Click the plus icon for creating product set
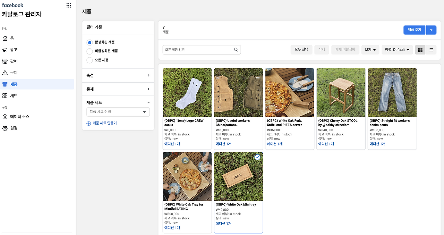Image resolution: width=444 pixels, height=235 pixels. (x=88, y=123)
